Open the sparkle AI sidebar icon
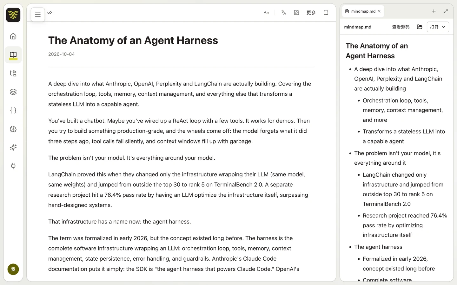The image size is (457, 285). [13, 147]
